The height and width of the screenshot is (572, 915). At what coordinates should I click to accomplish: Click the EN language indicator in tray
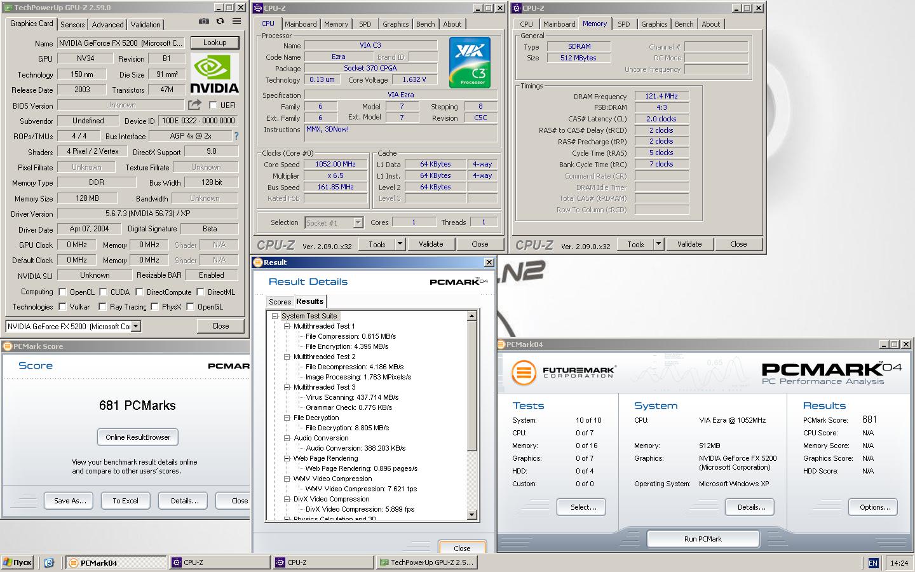pyautogui.click(x=873, y=563)
